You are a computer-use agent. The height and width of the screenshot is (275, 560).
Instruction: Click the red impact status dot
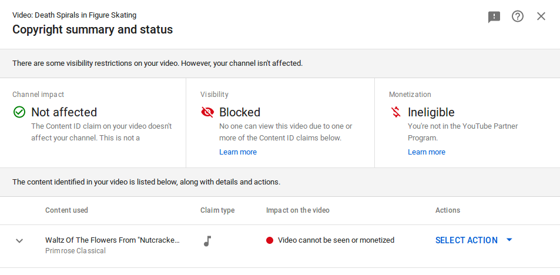[270, 240]
